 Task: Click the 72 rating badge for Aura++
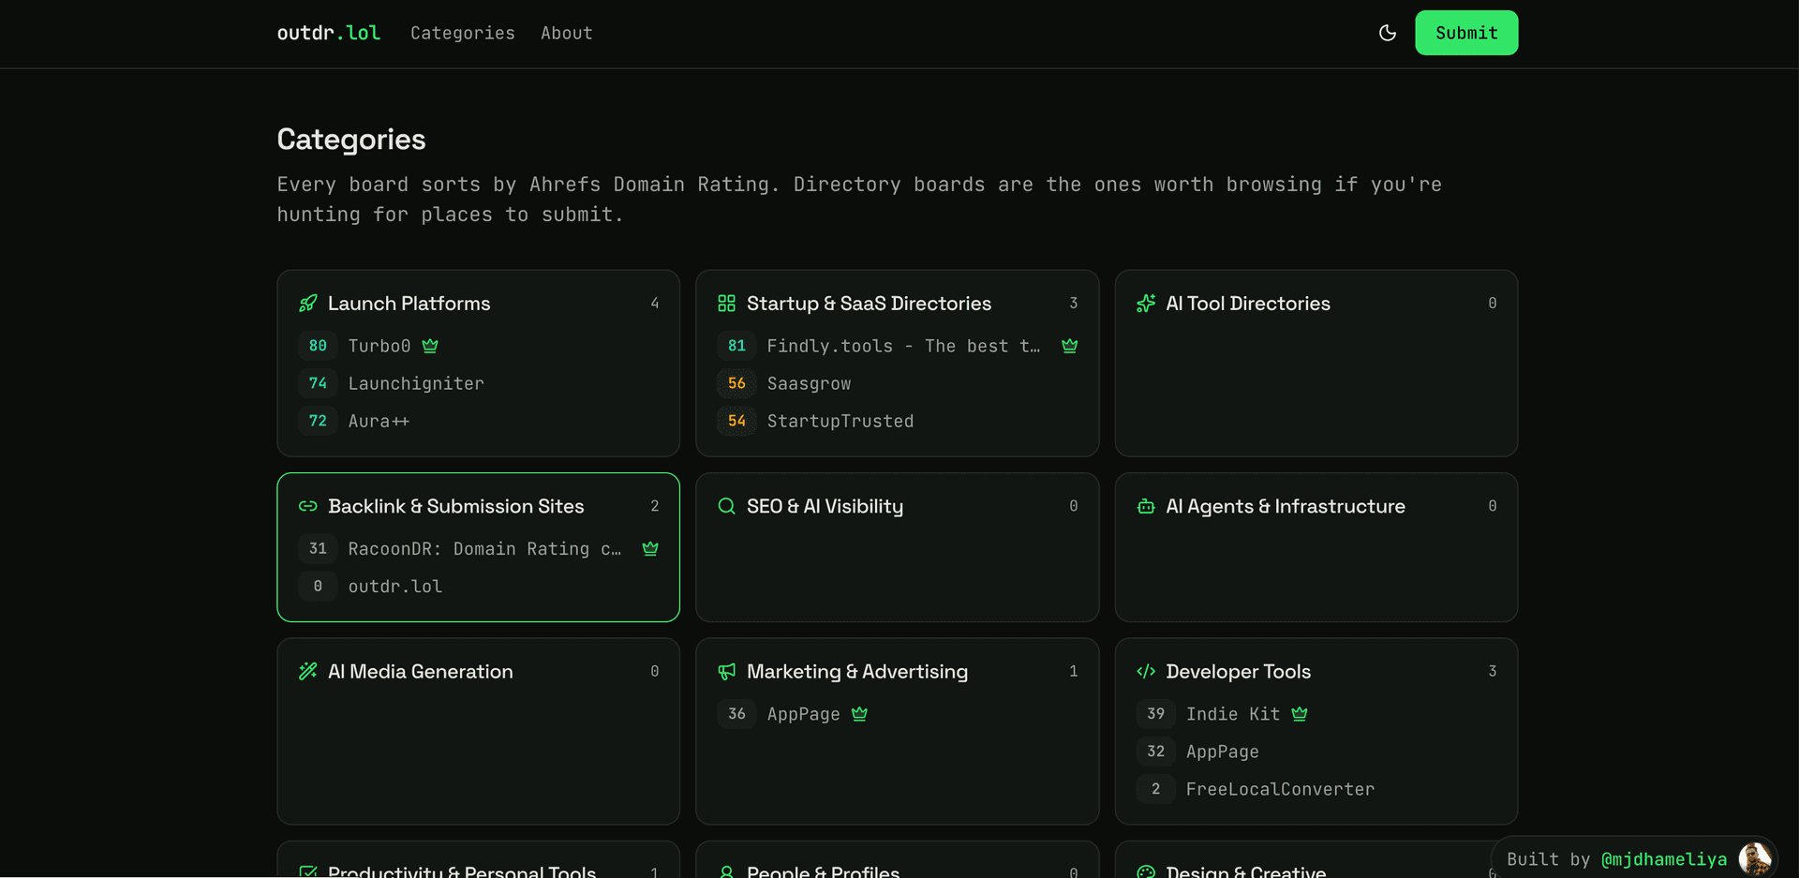pos(318,421)
